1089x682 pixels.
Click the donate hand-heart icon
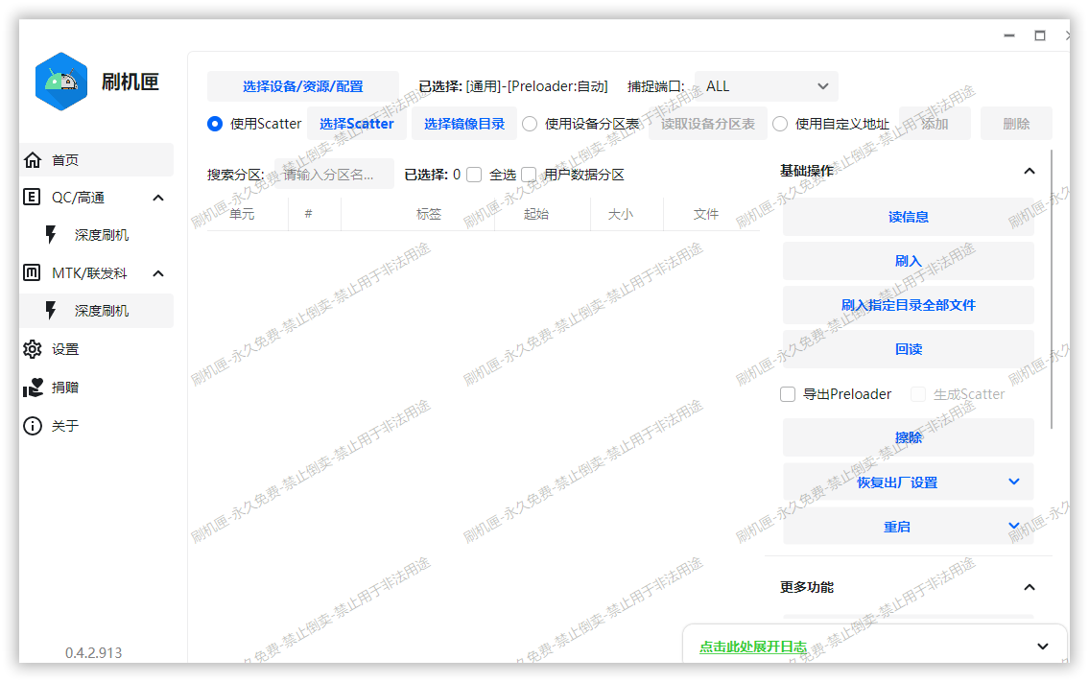pyautogui.click(x=33, y=388)
